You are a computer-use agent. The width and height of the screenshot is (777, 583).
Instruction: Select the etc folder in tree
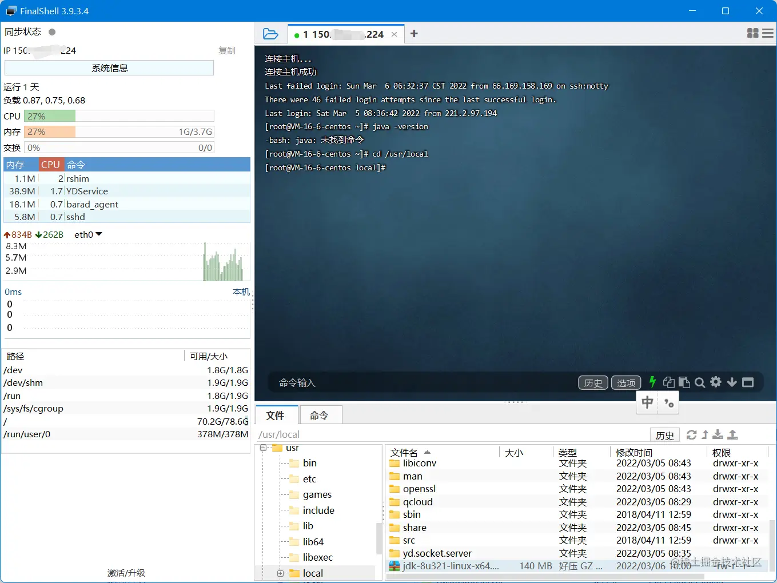pos(309,479)
